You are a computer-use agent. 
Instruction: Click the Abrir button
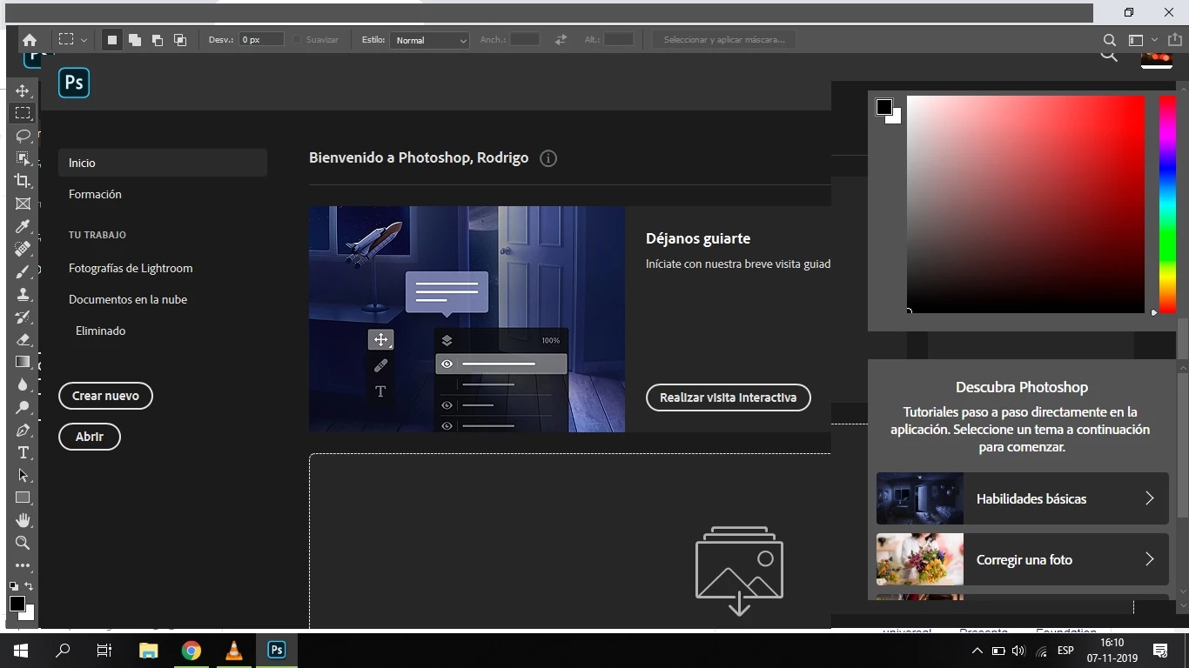[90, 437]
